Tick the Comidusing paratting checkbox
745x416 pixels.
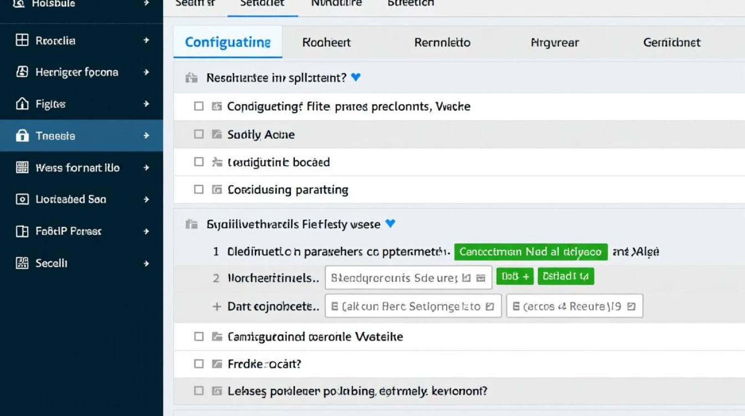coord(199,190)
